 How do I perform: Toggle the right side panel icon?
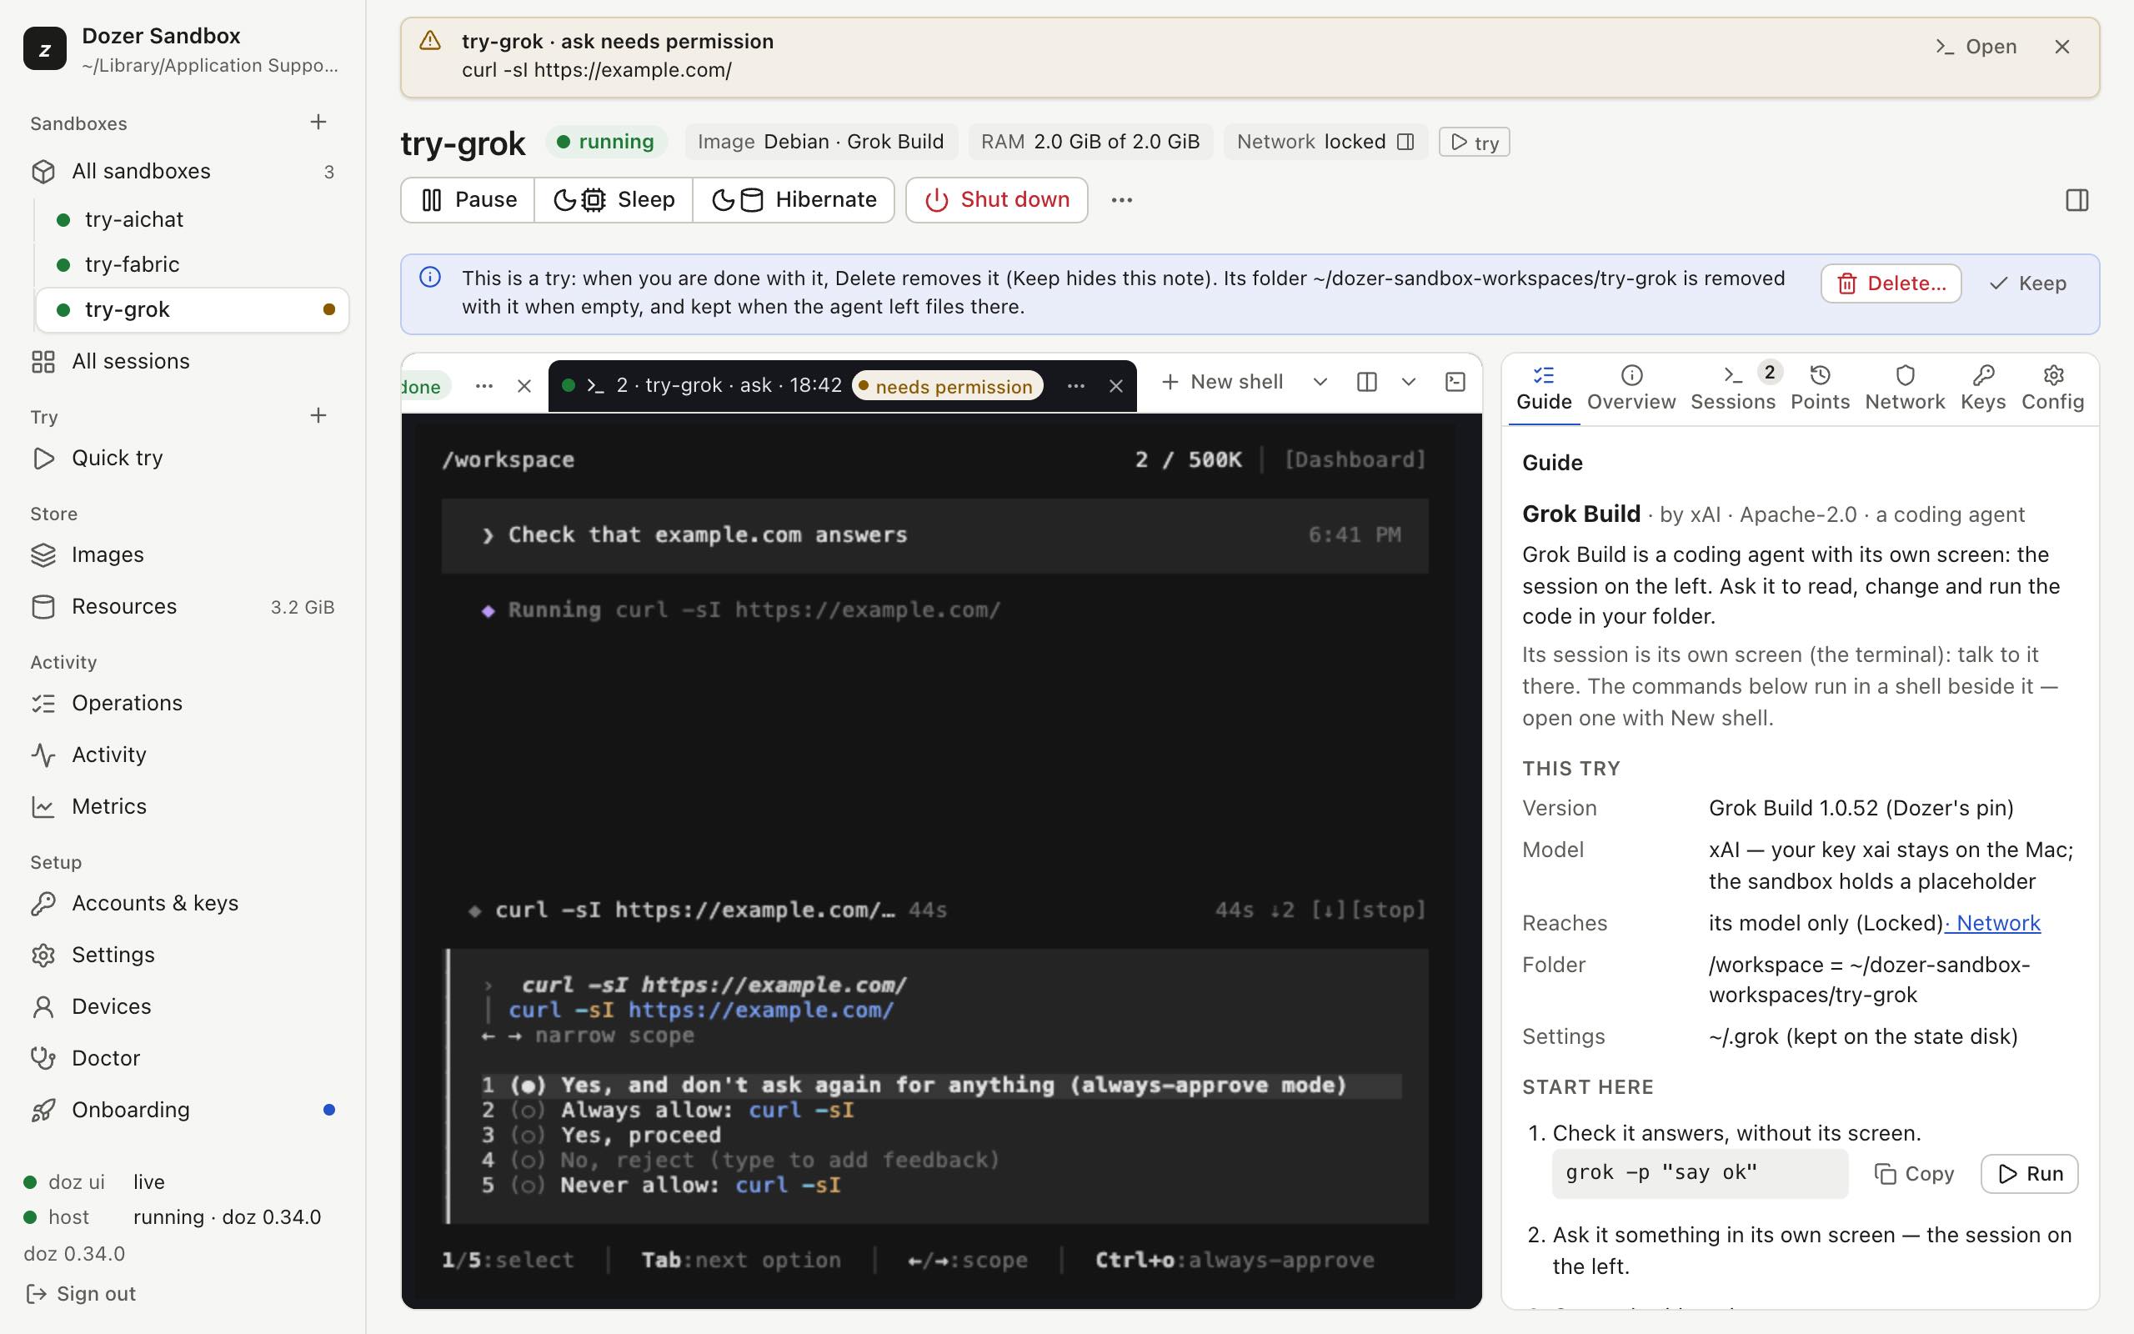pos(2076,200)
